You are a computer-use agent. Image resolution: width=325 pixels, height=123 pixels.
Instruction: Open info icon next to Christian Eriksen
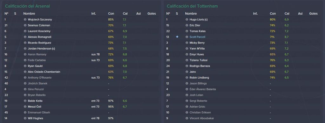(x=187, y=113)
